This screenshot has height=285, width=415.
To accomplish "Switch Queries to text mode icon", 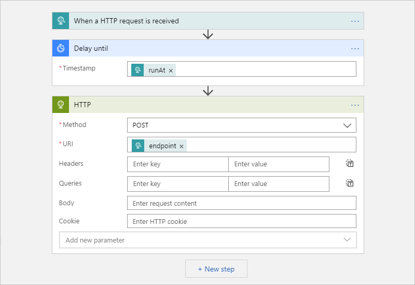I will pos(350,183).
